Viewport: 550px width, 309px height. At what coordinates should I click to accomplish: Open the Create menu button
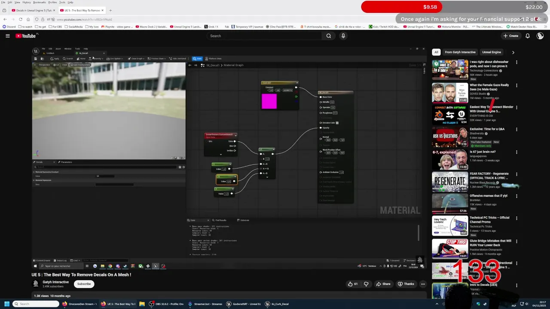click(511, 36)
